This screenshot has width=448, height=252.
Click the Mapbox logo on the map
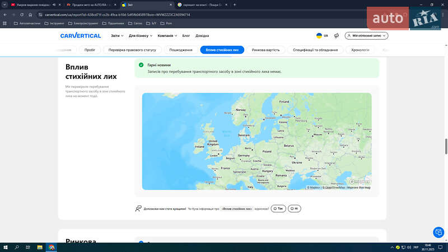tap(360, 181)
